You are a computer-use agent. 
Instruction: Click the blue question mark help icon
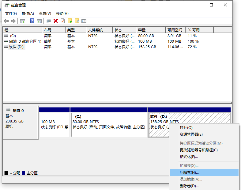click(x=32, y=21)
